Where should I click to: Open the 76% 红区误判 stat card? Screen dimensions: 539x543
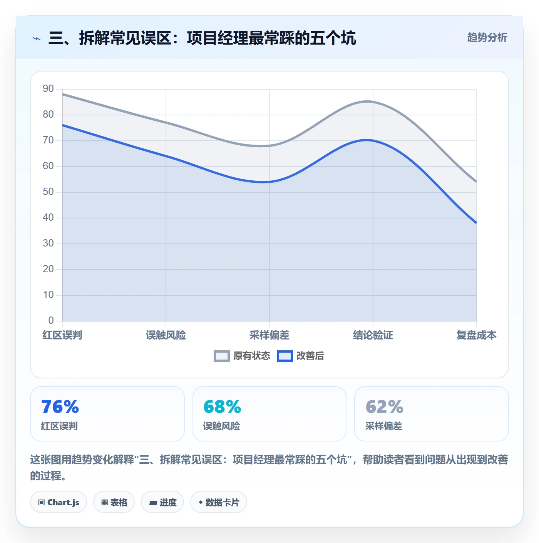[107, 414]
